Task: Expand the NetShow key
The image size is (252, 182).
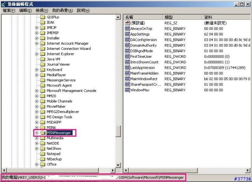Action: click(x=37, y=149)
